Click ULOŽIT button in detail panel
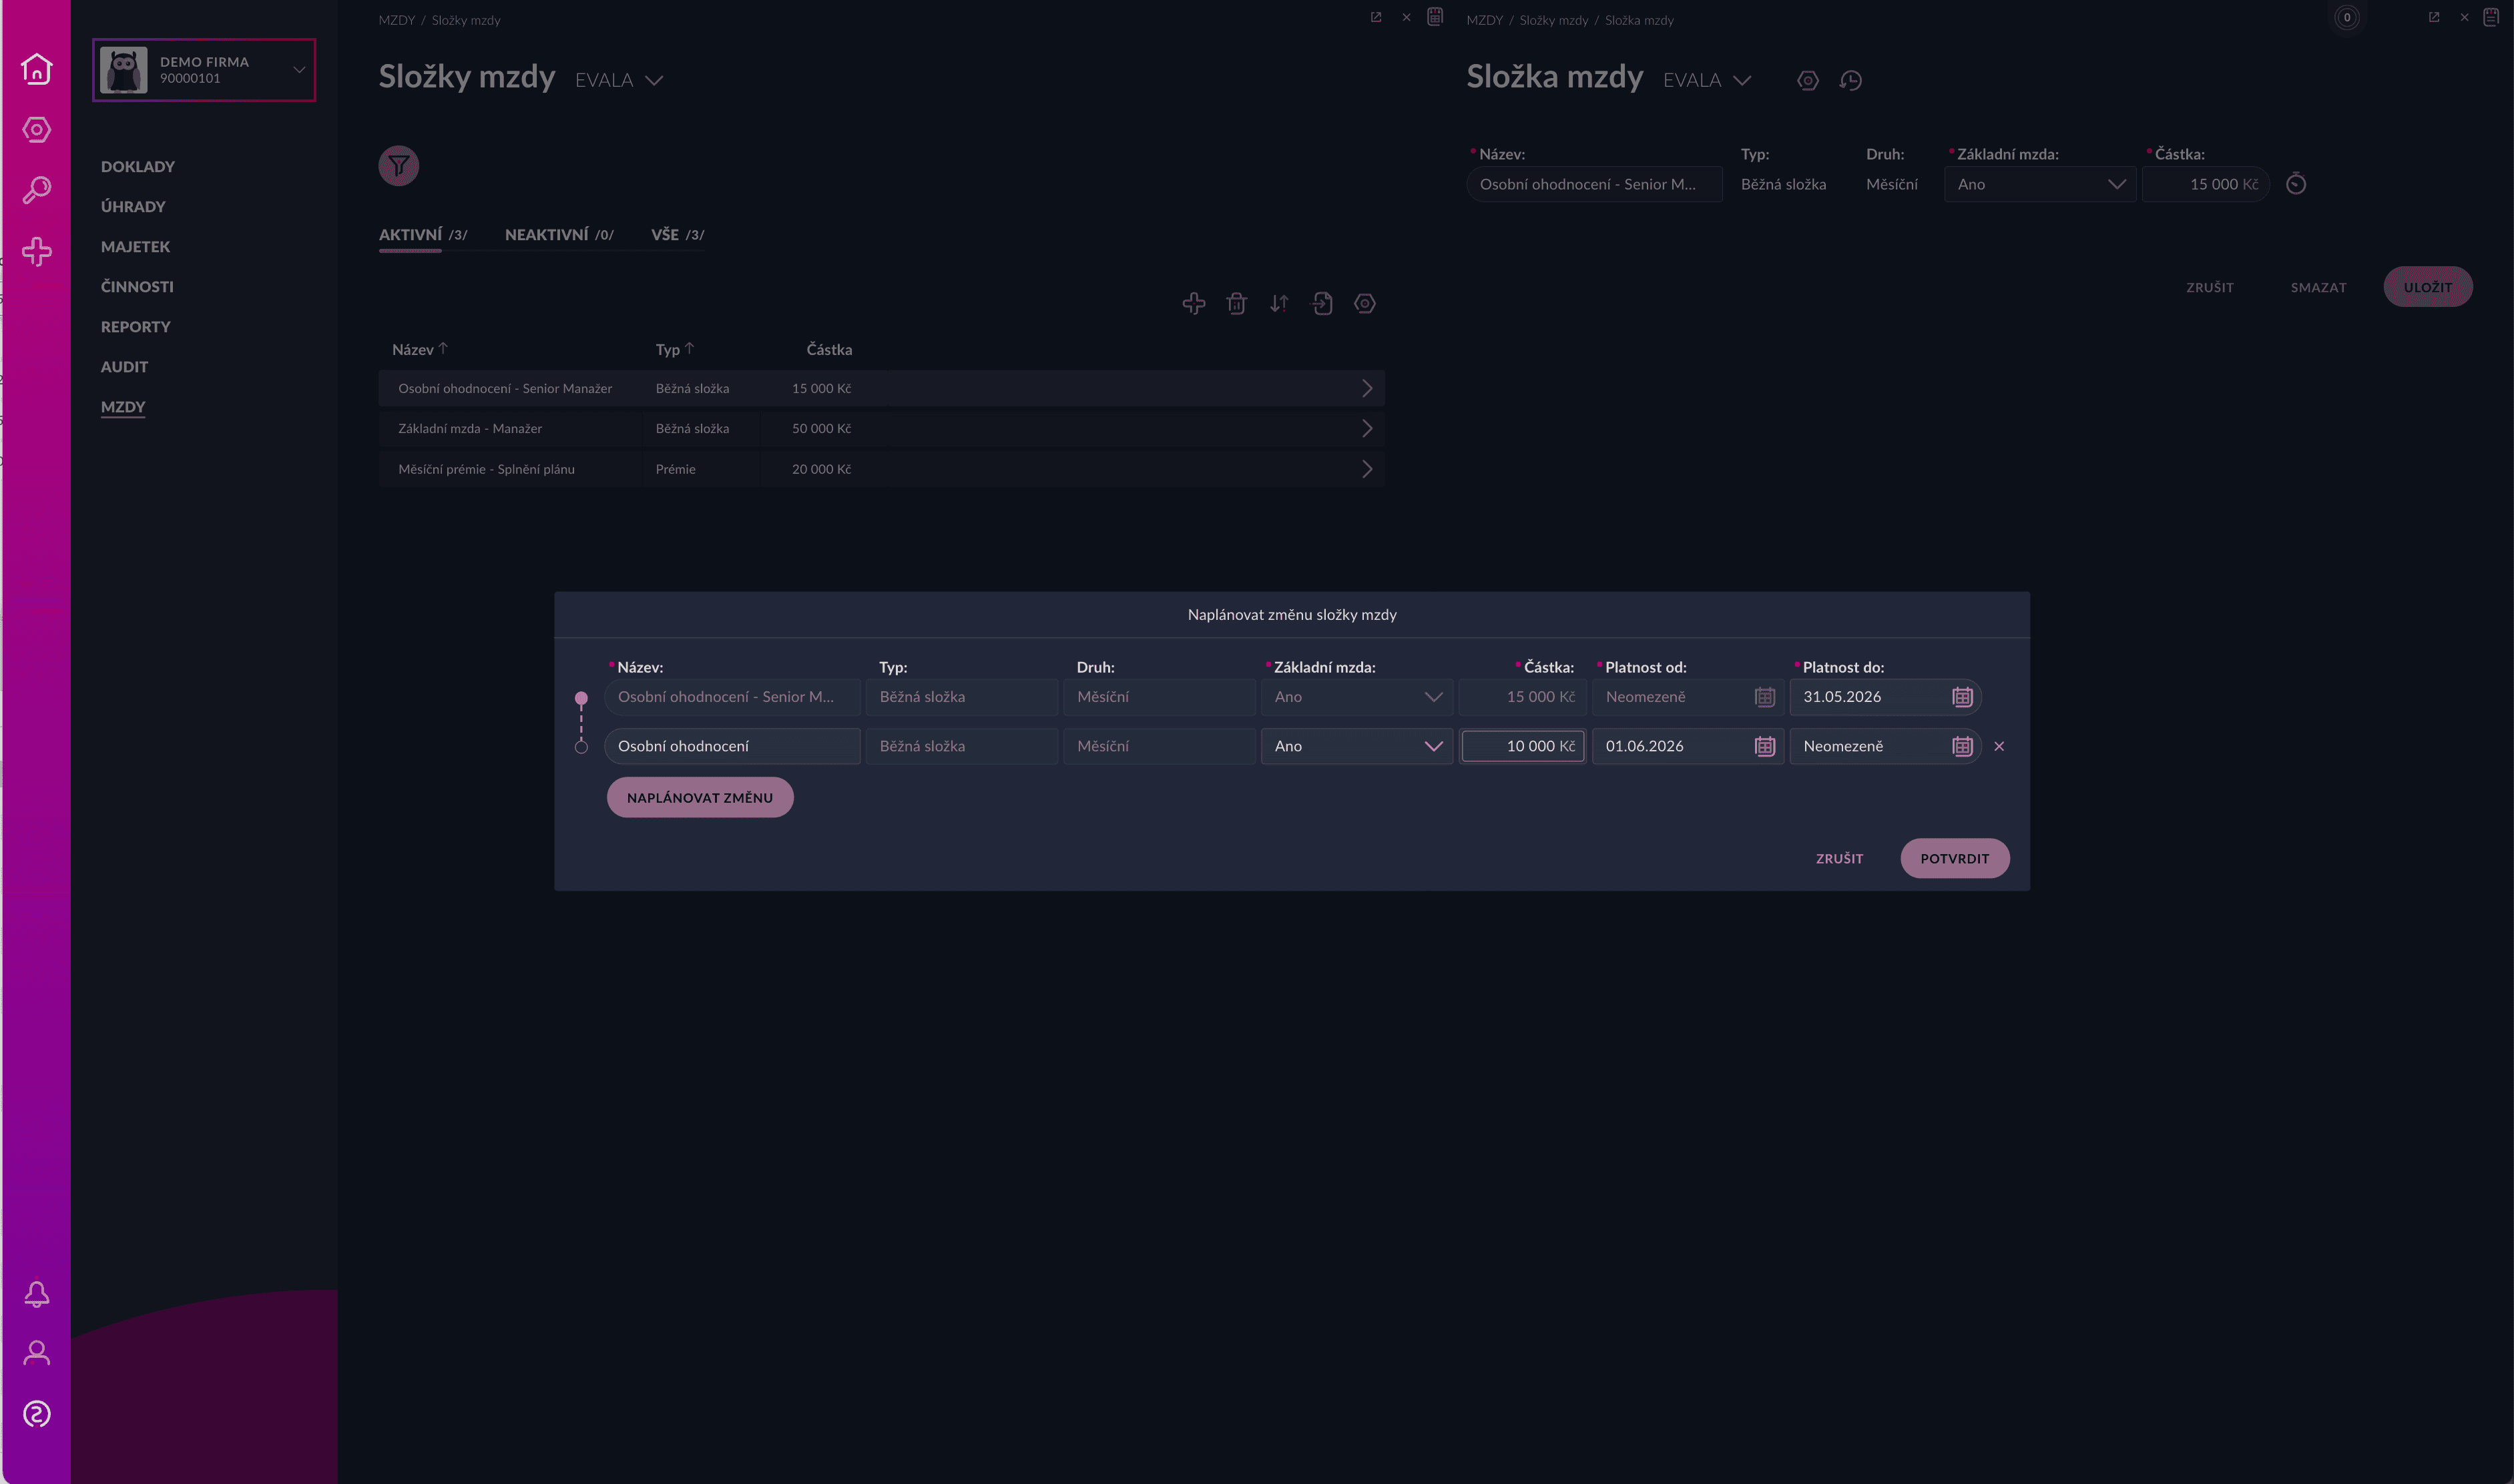This screenshot has height=1484, width=2514. [2428, 287]
